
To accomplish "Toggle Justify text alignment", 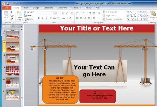I will (x=89, y=18).
